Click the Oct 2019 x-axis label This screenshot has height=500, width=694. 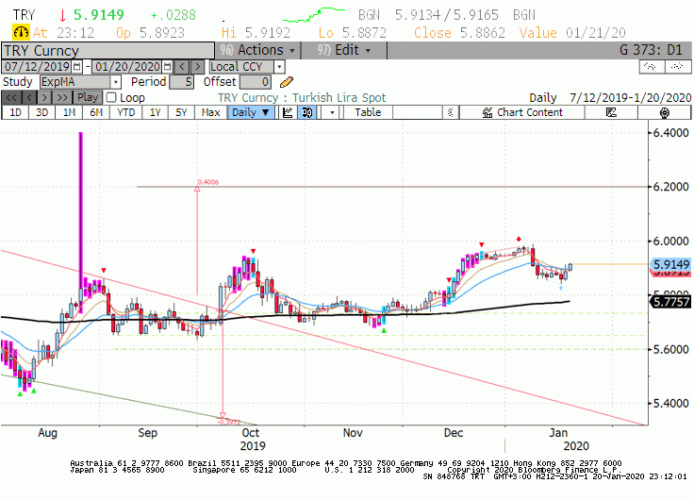[x=253, y=440]
